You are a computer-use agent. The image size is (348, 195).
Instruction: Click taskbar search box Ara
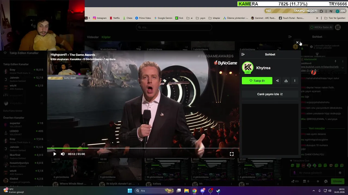pos(154,191)
